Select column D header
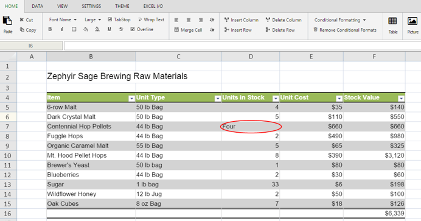Viewport: 421px width, 221px height. tap(251, 57)
